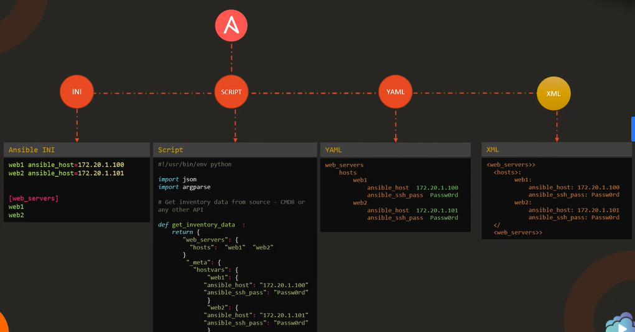The width and height of the screenshot is (635, 332).
Task: Click the web2 key in YAML panel
Action: point(360,203)
